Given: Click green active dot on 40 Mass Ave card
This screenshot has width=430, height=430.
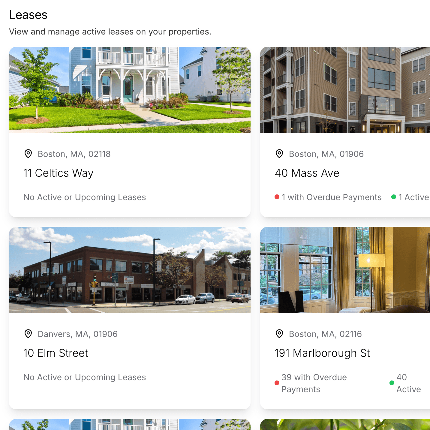Looking at the screenshot, I should point(394,197).
